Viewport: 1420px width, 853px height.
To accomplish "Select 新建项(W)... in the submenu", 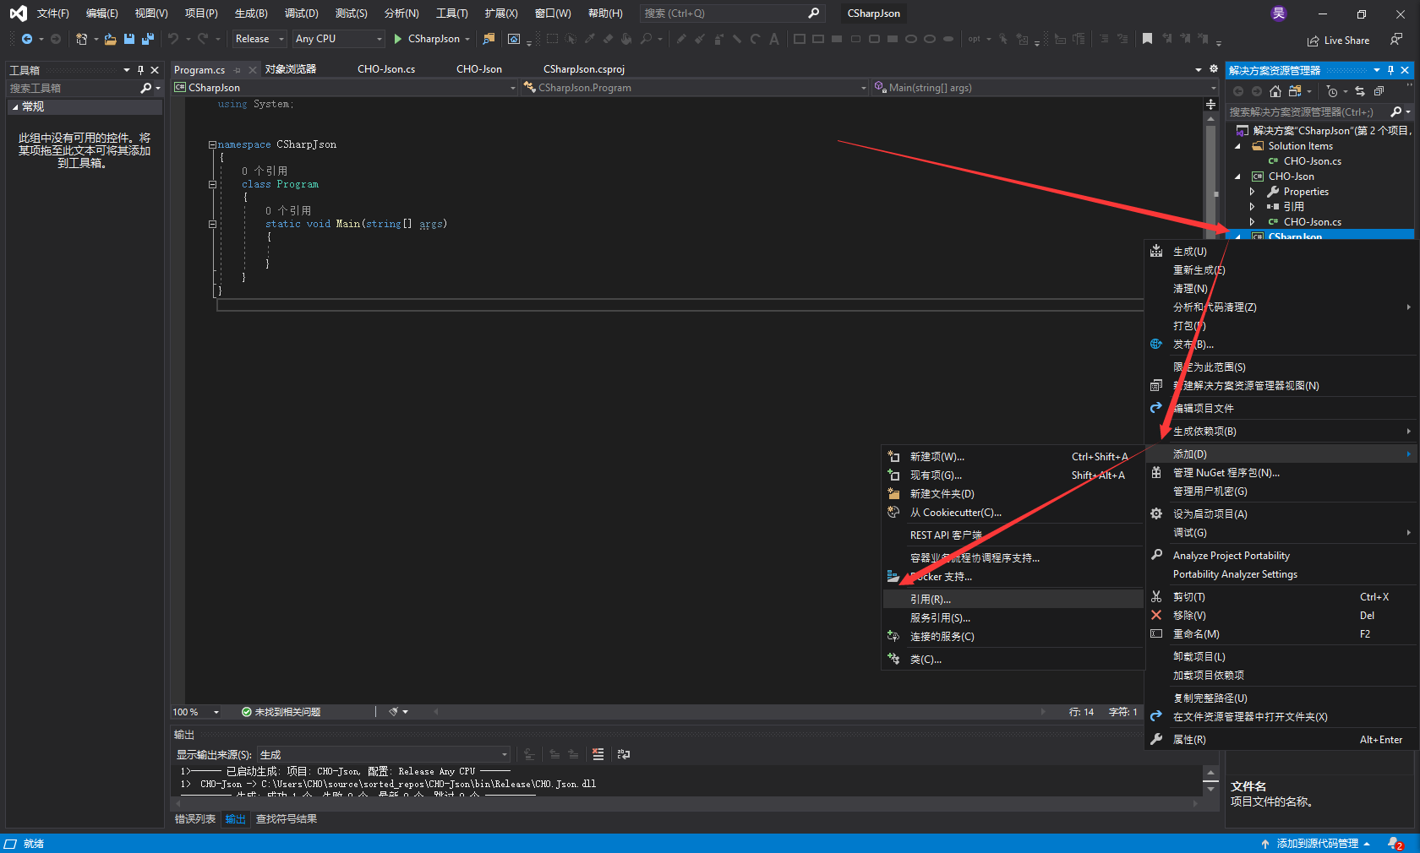I will point(1013,457).
